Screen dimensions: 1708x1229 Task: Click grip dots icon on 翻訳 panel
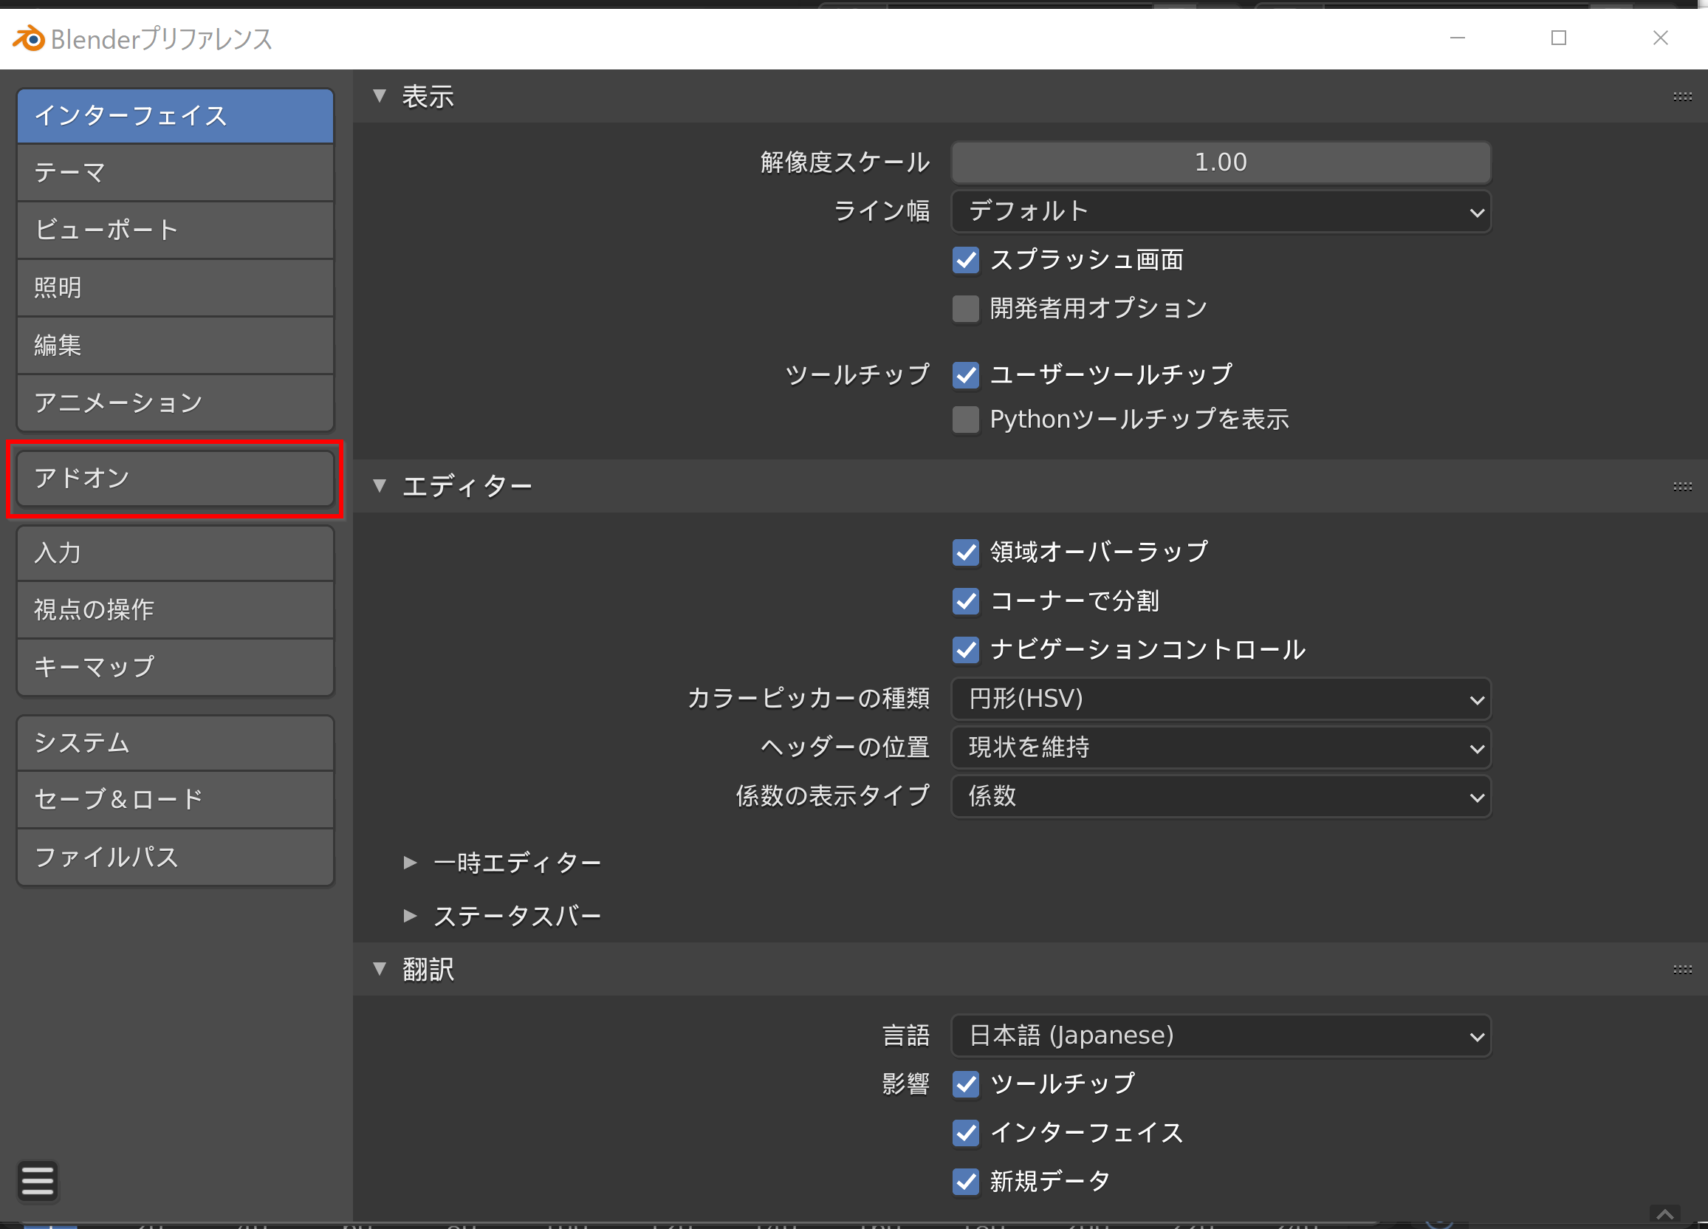1681,969
